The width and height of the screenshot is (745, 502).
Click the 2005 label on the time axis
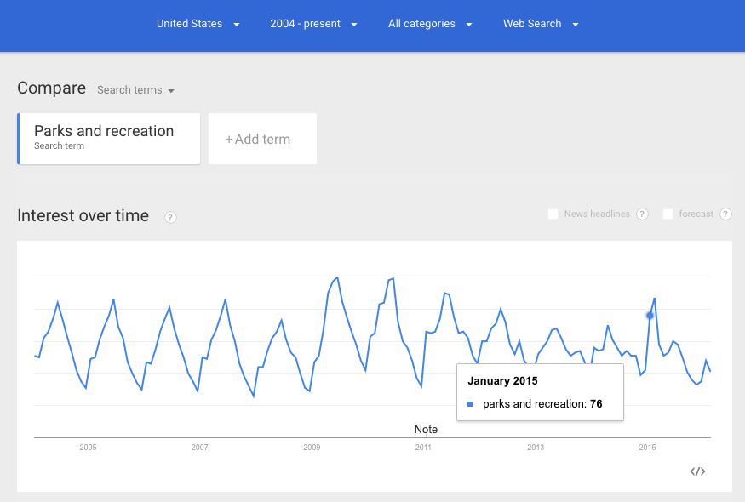coord(88,448)
